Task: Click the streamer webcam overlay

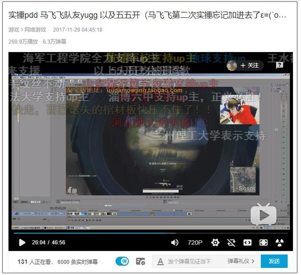Action: (x=239, y=110)
